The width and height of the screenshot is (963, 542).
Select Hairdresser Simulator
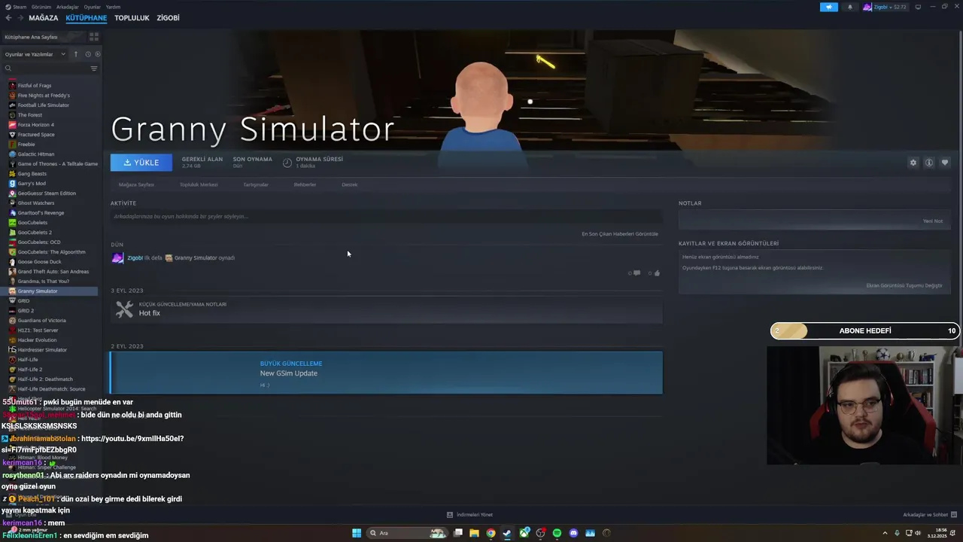42,350
